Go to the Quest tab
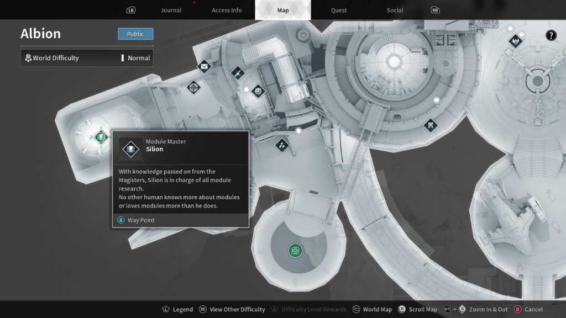The image size is (566, 318). click(339, 10)
